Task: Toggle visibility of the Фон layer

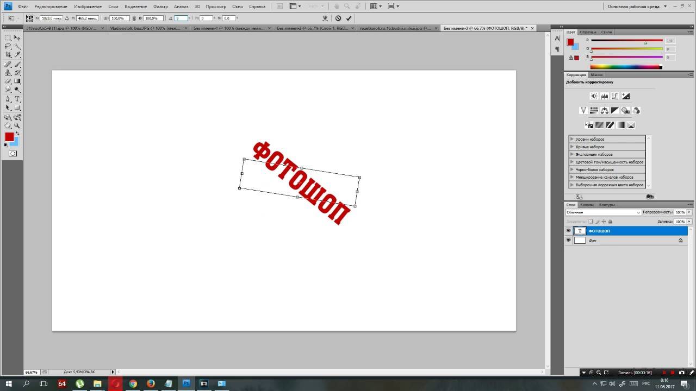Action: [x=568, y=240]
